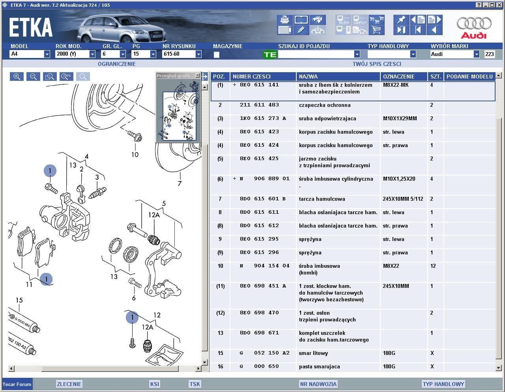Open the ROK MOD. dropdown showing 2000 (Y)
The width and height of the screenshot is (505, 392).
pyautogui.click(x=92, y=54)
